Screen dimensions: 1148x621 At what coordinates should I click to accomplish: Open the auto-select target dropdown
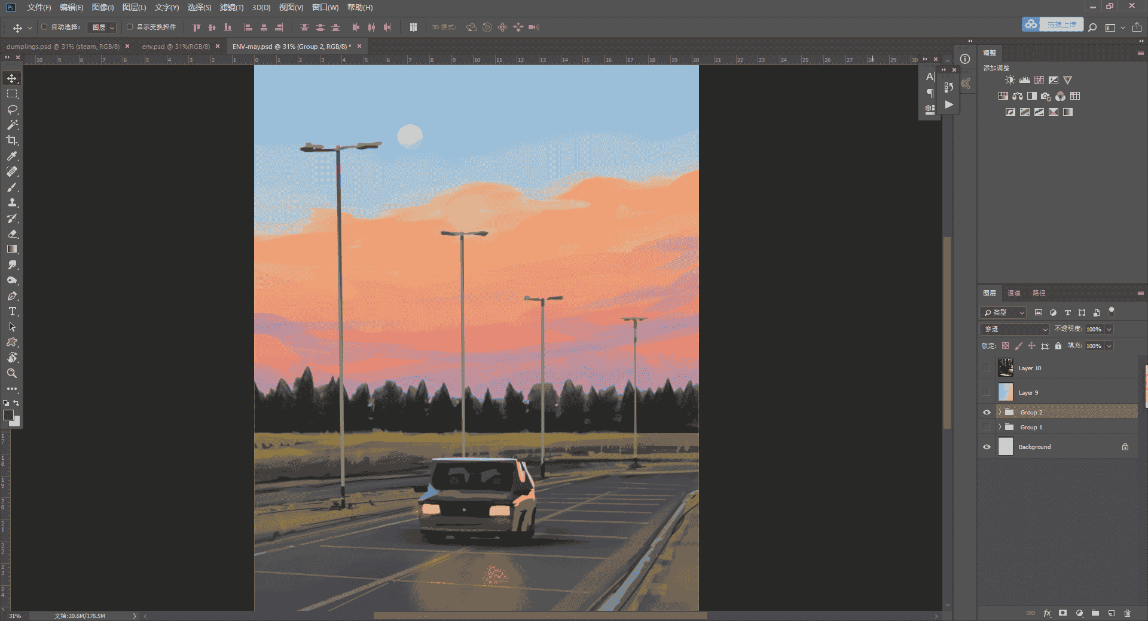coord(102,27)
